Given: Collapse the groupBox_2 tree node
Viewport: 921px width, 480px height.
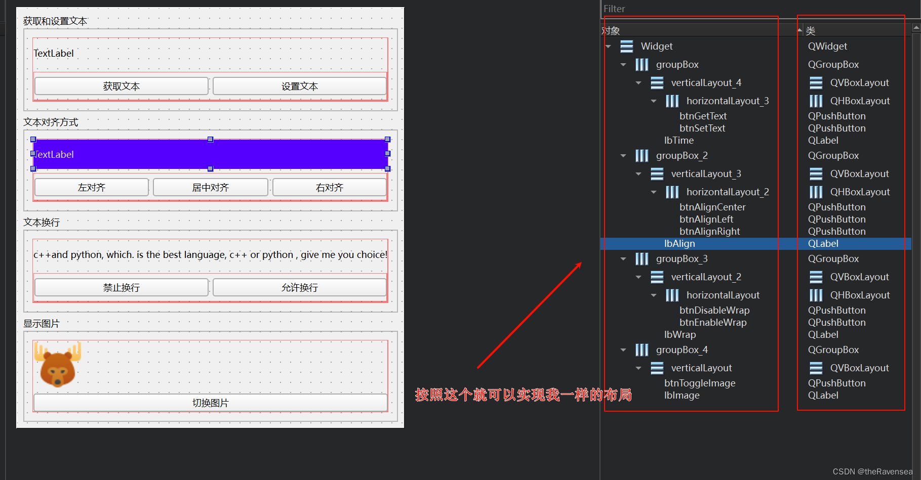Looking at the screenshot, I should click(623, 156).
